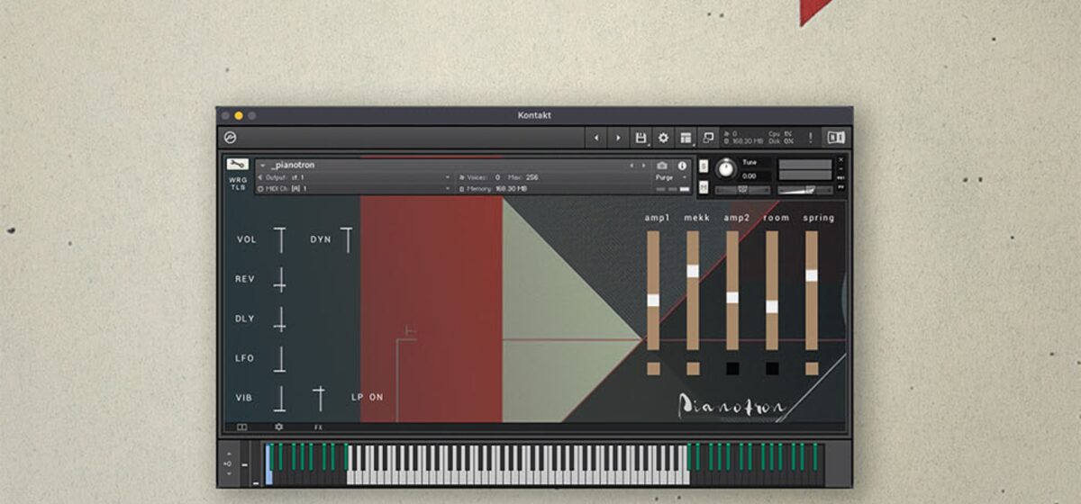Screen dimensions: 1081x504
Task: Open the MIDI Ch: [A] 1 dropdown
Action: 355,189
